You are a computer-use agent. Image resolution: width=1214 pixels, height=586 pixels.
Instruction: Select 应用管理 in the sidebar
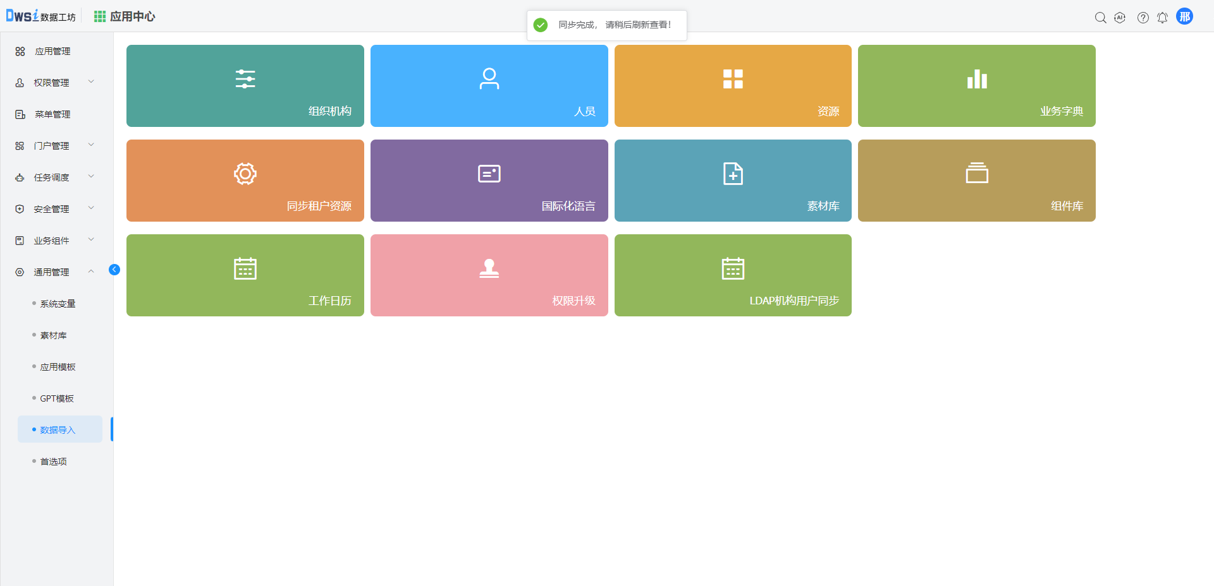pyautogui.click(x=52, y=51)
